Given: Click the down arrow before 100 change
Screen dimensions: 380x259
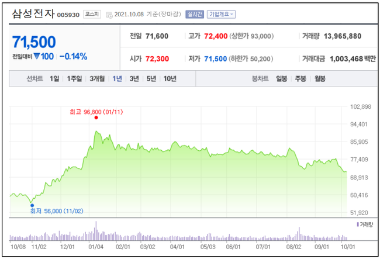Looking at the screenshot, I should (37, 57).
